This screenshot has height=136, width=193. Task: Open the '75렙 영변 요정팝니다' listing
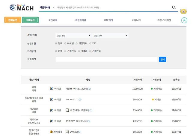tap(78, 121)
